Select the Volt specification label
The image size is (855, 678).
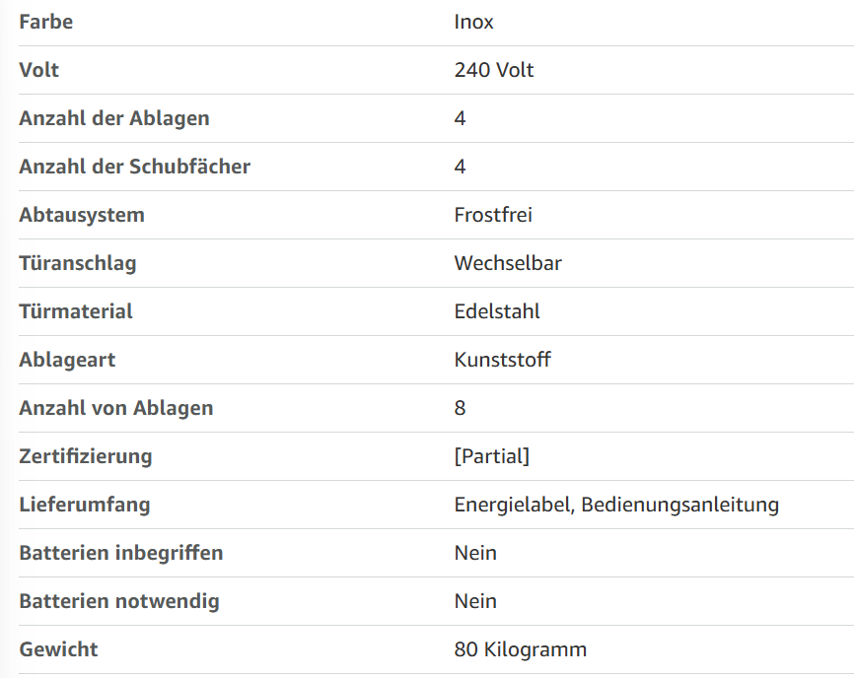pos(38,70)
